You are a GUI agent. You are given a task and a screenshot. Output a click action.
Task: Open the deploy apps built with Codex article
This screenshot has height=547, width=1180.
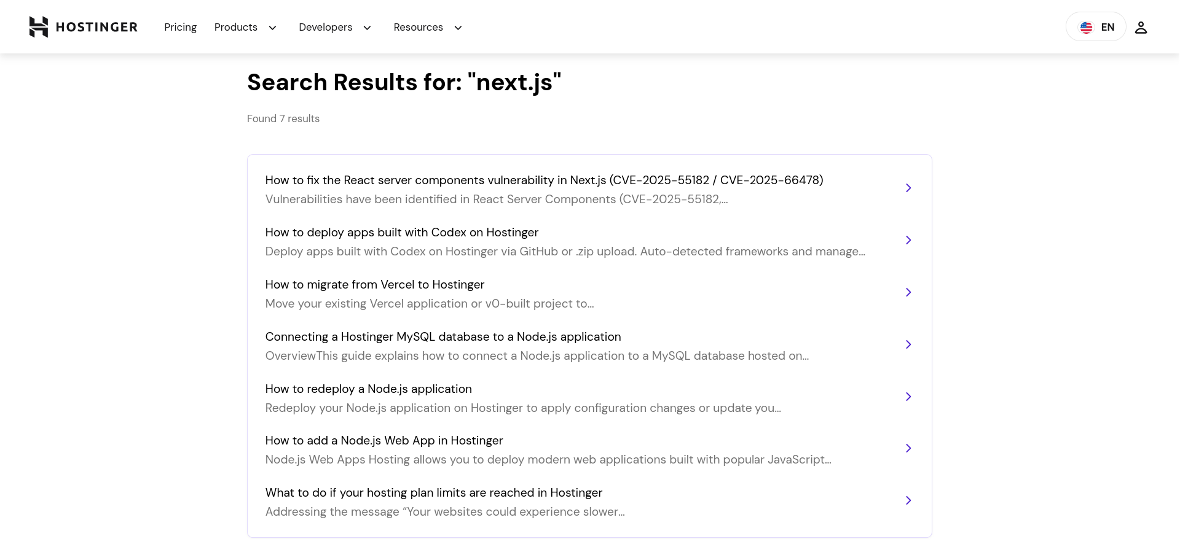[402, 233]
